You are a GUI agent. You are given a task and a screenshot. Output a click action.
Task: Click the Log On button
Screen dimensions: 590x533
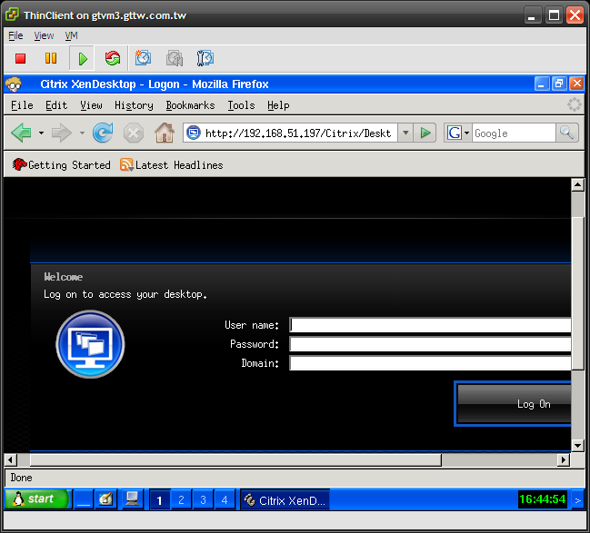[x=514, y=404]
